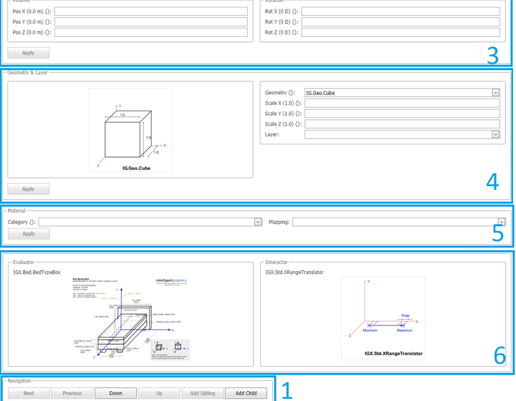Click the Rot Z input field
This screenshot has width=516, height=401.
(401, 33)
